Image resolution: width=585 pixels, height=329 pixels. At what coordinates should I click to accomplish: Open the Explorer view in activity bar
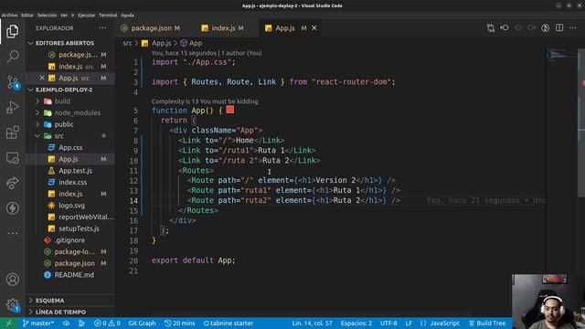coord(12,31)
